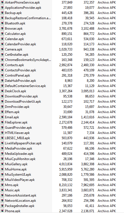The width and height of the screenshot is (124, 213).
Task: Click the Music.apk file icon
Action: tap(2, 190)
